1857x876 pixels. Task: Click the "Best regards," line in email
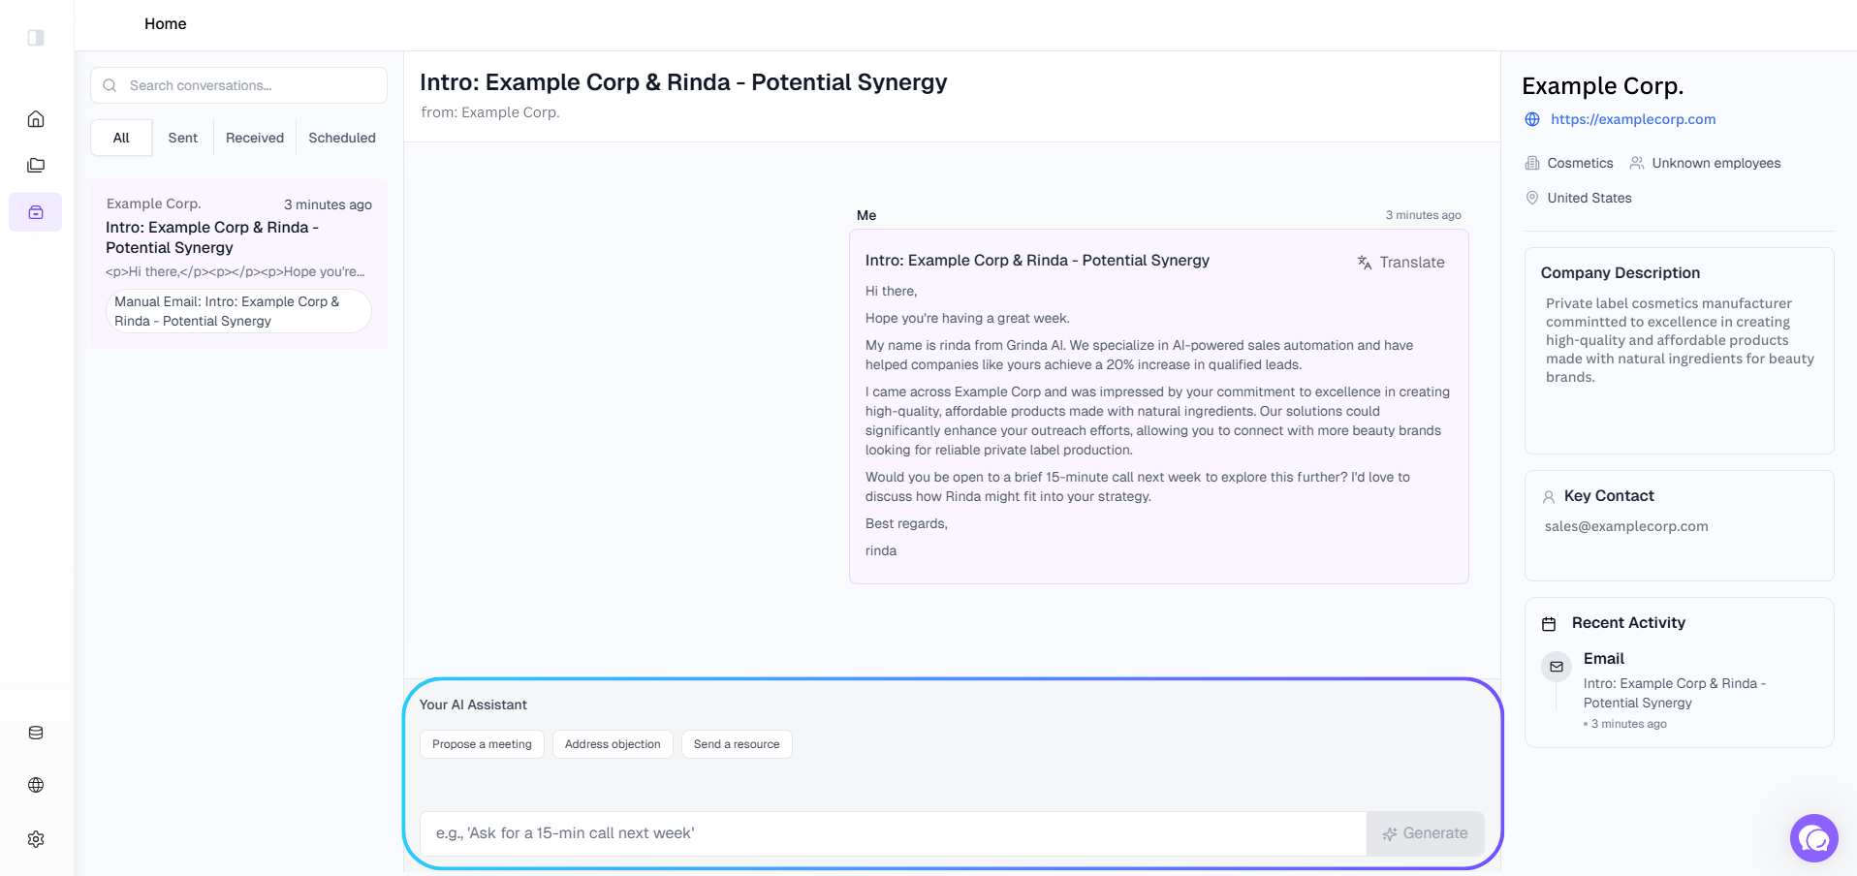pos(906,523)
